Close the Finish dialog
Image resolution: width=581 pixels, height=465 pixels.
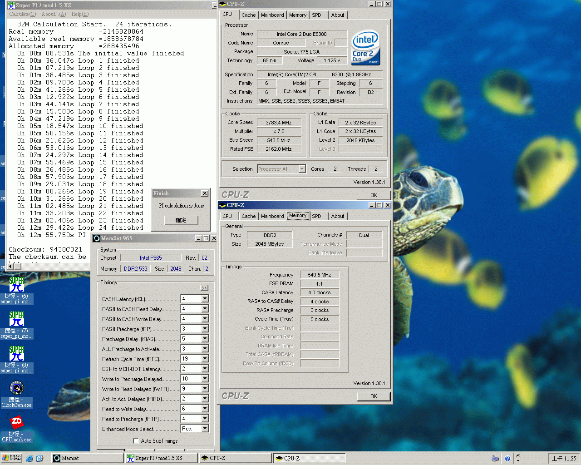coord(205,193)
